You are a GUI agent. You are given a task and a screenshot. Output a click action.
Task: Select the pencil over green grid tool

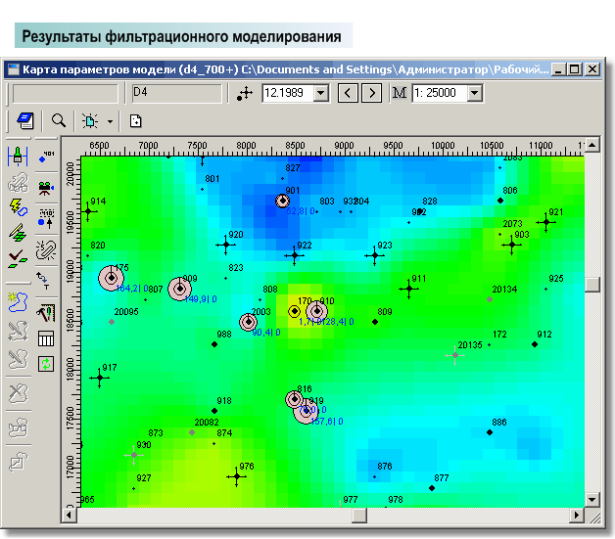pyautogui.click(x=18, y=233)
